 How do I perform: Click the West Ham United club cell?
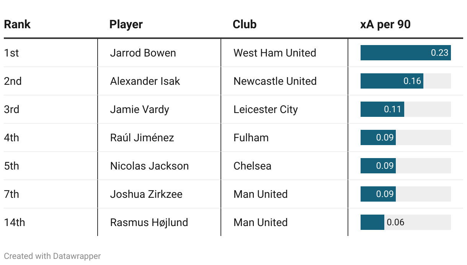coord(284,53)
